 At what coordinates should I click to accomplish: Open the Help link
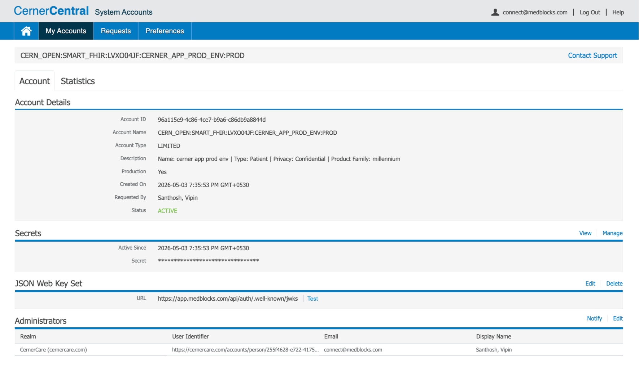click(x=618, y=12)
